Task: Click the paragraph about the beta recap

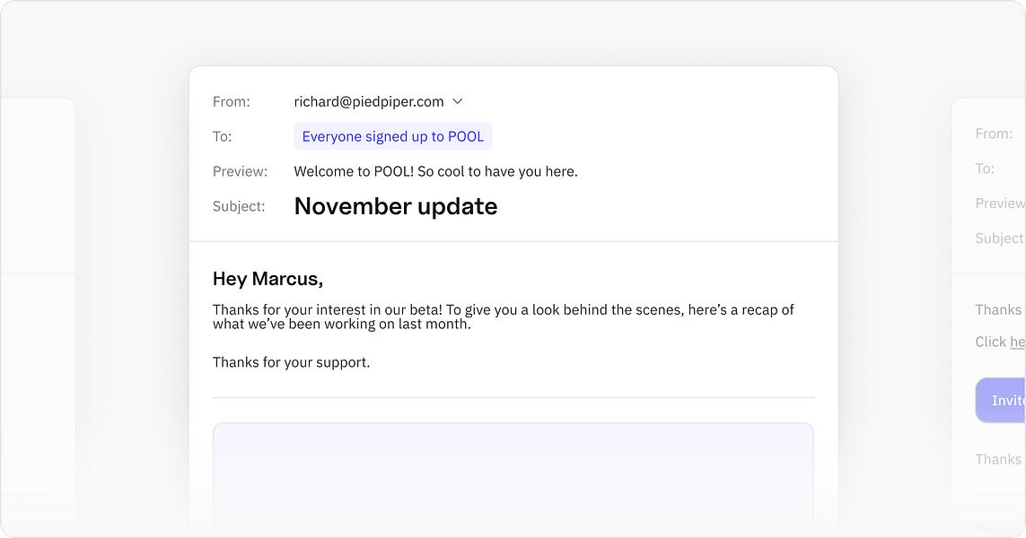Action: point(503,317)
